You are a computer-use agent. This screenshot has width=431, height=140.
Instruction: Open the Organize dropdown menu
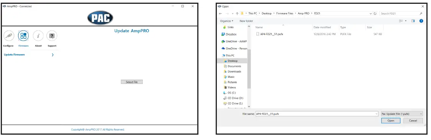coord(226,21)
